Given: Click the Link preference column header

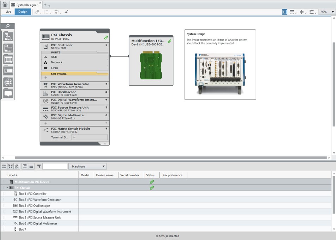Looking at the screenshot, I should [173, 175].
